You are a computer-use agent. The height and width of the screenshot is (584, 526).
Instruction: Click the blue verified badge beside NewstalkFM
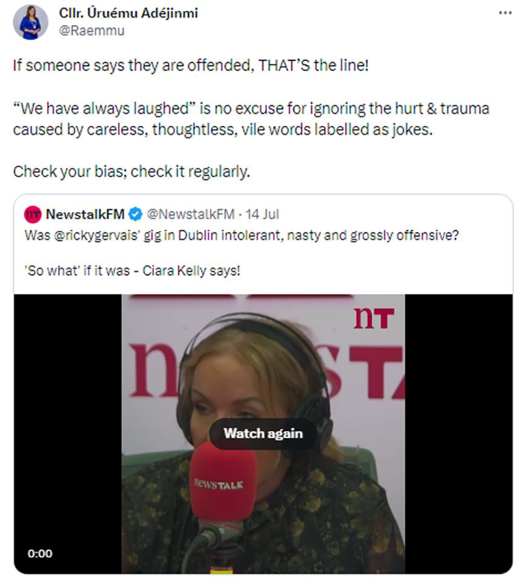136,214
